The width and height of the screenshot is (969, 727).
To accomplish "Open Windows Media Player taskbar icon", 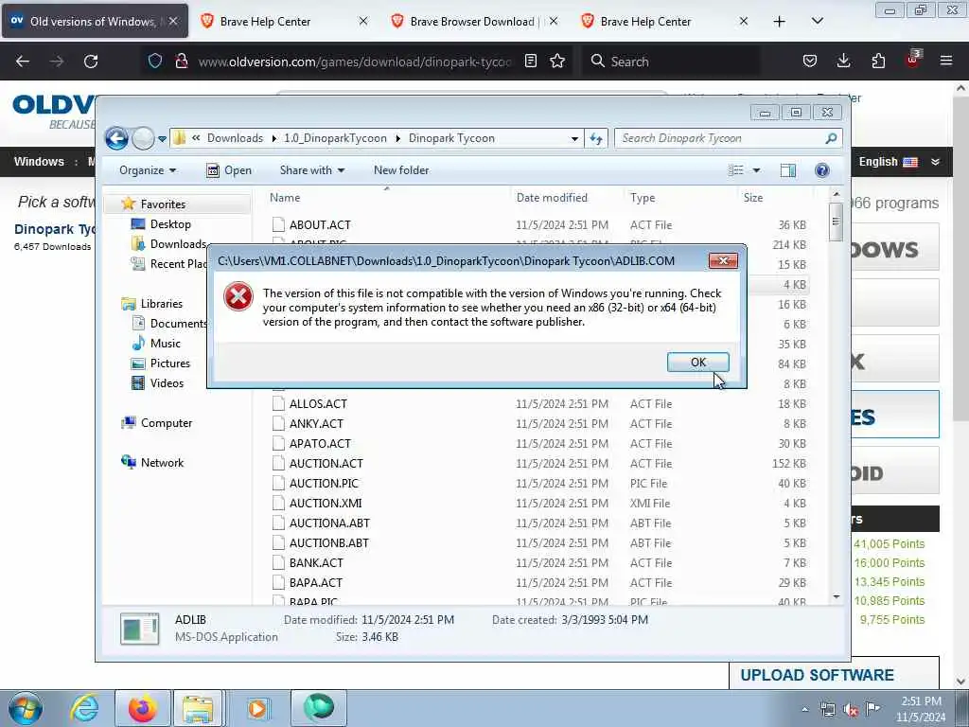I will coord(257,708).
